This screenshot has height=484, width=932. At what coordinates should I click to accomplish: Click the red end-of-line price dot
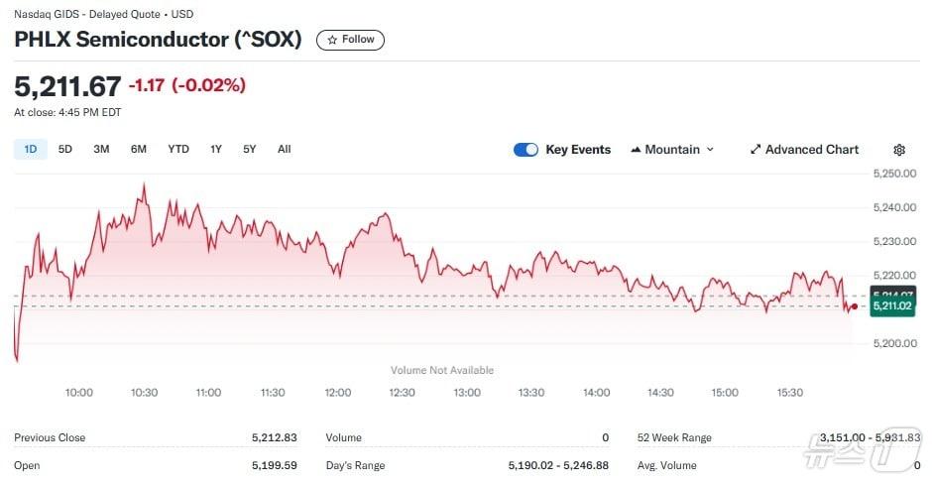(855, 306)
